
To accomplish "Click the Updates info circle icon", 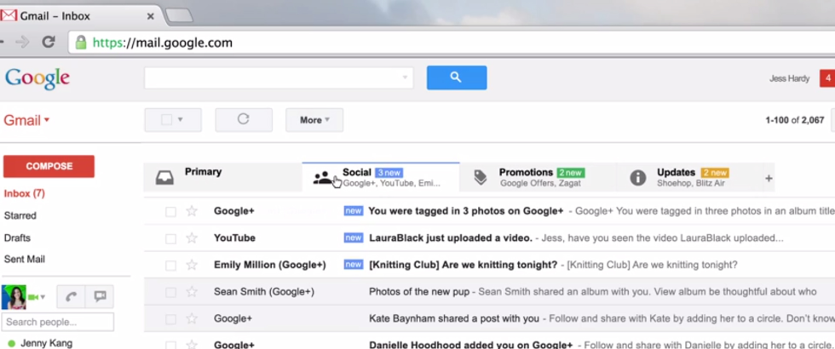I will (638, 178).
